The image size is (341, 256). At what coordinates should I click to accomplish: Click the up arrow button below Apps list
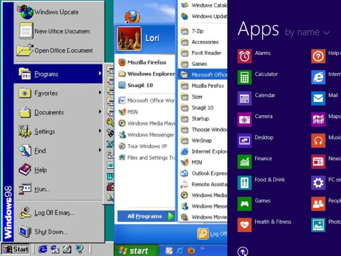(243, 252)
